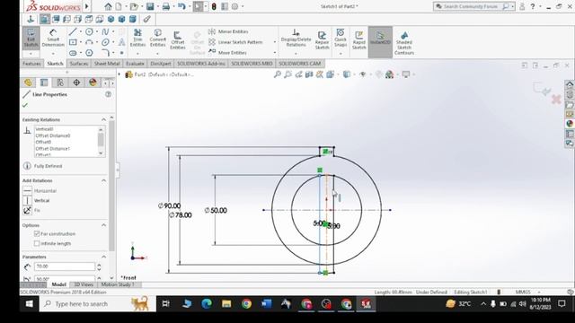575x323 pixels.
Task: Click Move Entities
Action: point(227,52)
